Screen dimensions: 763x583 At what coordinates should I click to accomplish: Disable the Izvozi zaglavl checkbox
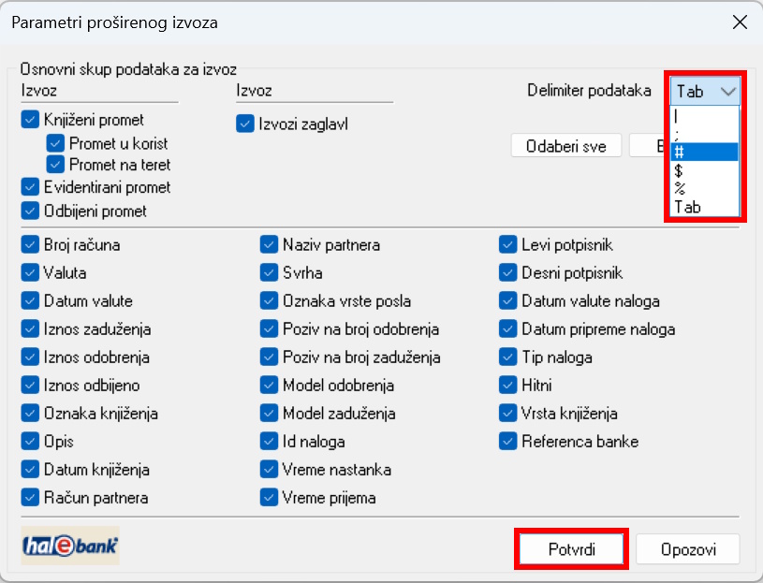click(245, 124)
